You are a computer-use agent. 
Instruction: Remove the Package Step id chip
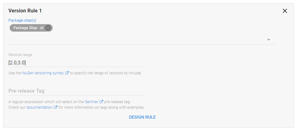click(x=48, y=28)
